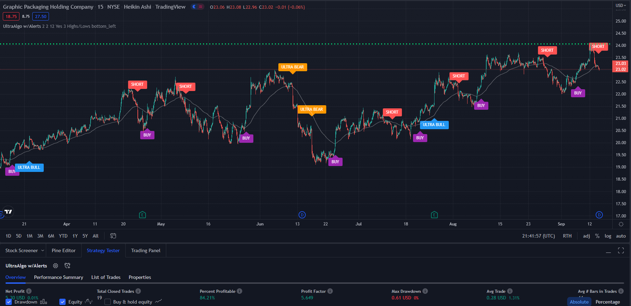Click the Total Closed Trades info icon
This screenshot has width=631, height=306.
click(137, 291)
